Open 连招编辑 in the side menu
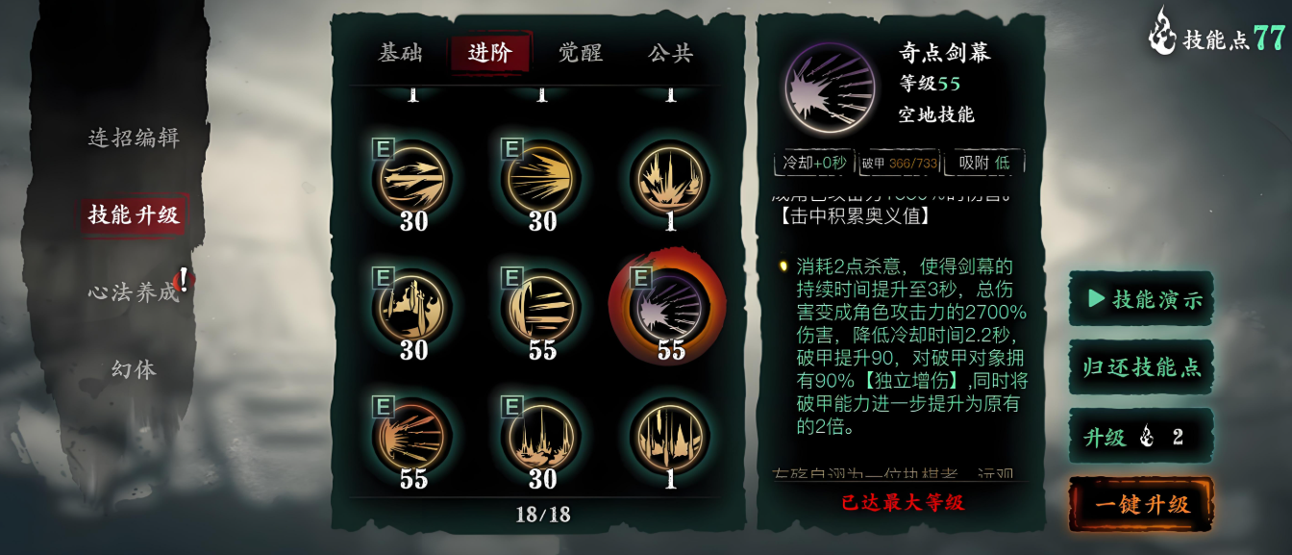Screen dimensions: 1292x555 point(134,138)
